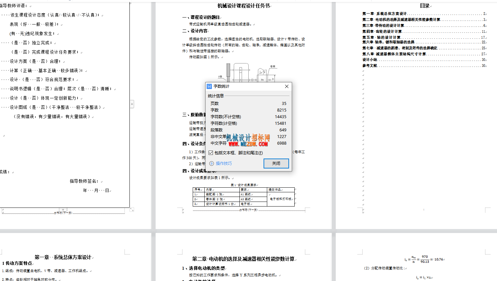Toggle 包括文本框、脚注和尾注 checkbox
The image size is (497, 281).
click(x=211, y=153)
